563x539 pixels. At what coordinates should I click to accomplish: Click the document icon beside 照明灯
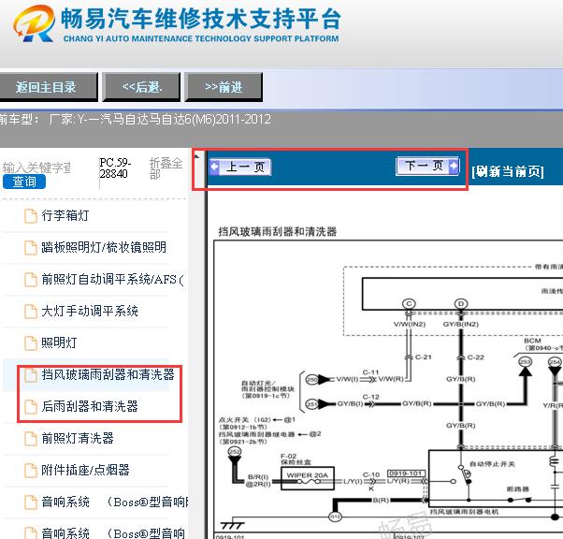click(31, 343)
